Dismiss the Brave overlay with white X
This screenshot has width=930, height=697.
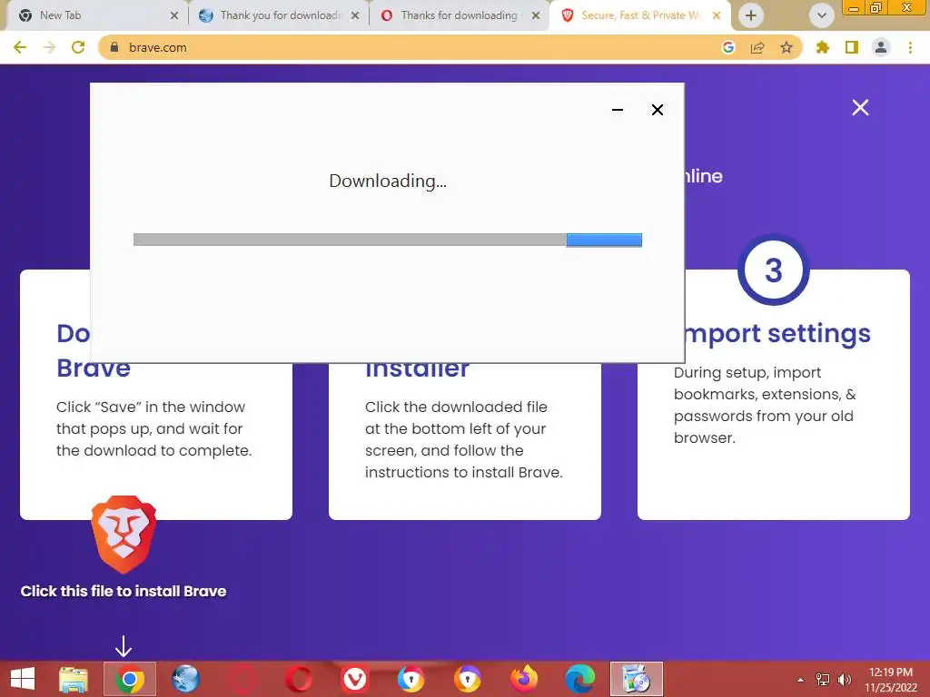coord(860,107)
